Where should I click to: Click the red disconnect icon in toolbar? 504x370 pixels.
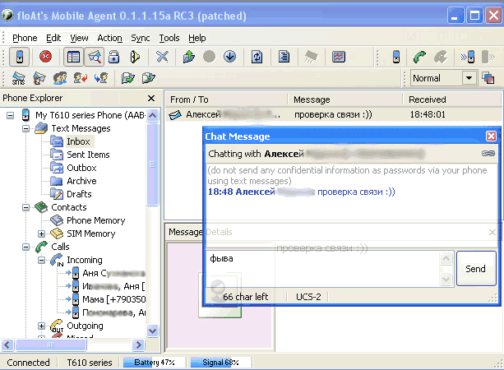(x=45, y=57)
